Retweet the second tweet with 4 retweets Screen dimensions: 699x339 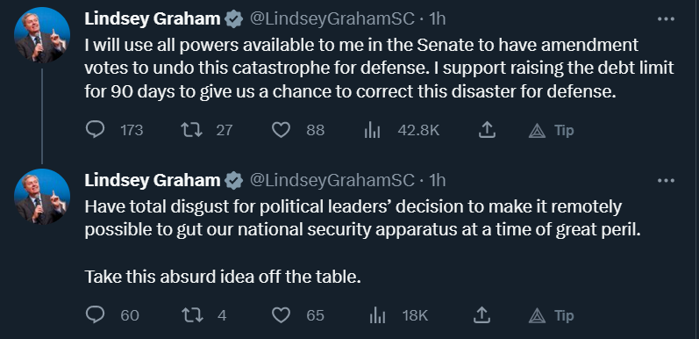tap(193, 315)
